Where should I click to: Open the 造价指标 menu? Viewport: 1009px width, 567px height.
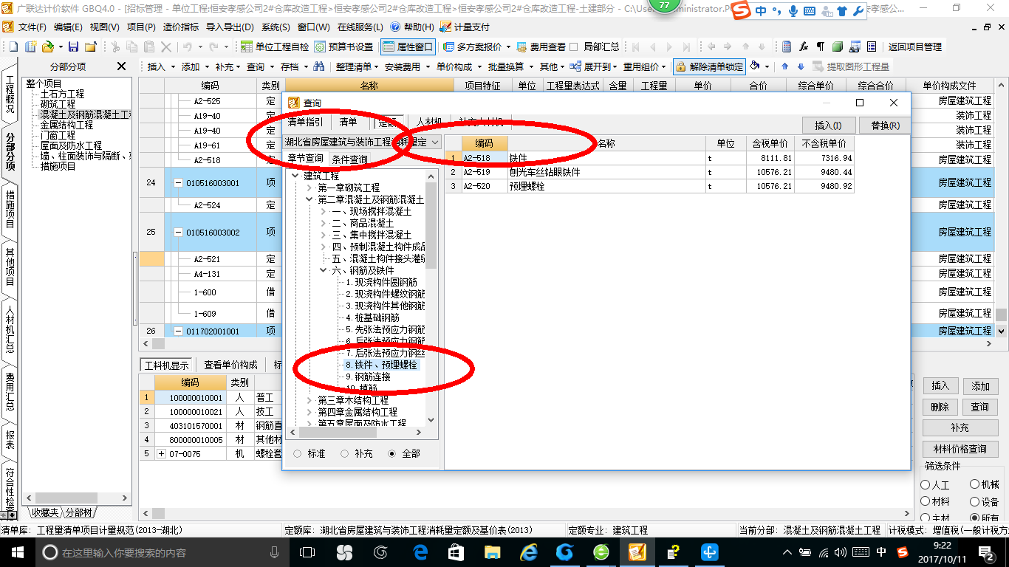click(182, 27)
